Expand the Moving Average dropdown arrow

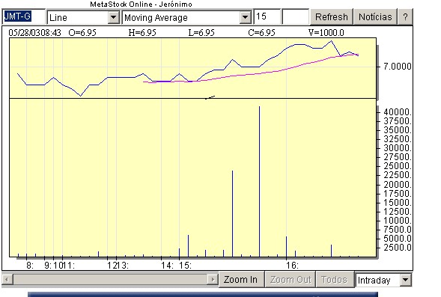(x=246, y=18)
